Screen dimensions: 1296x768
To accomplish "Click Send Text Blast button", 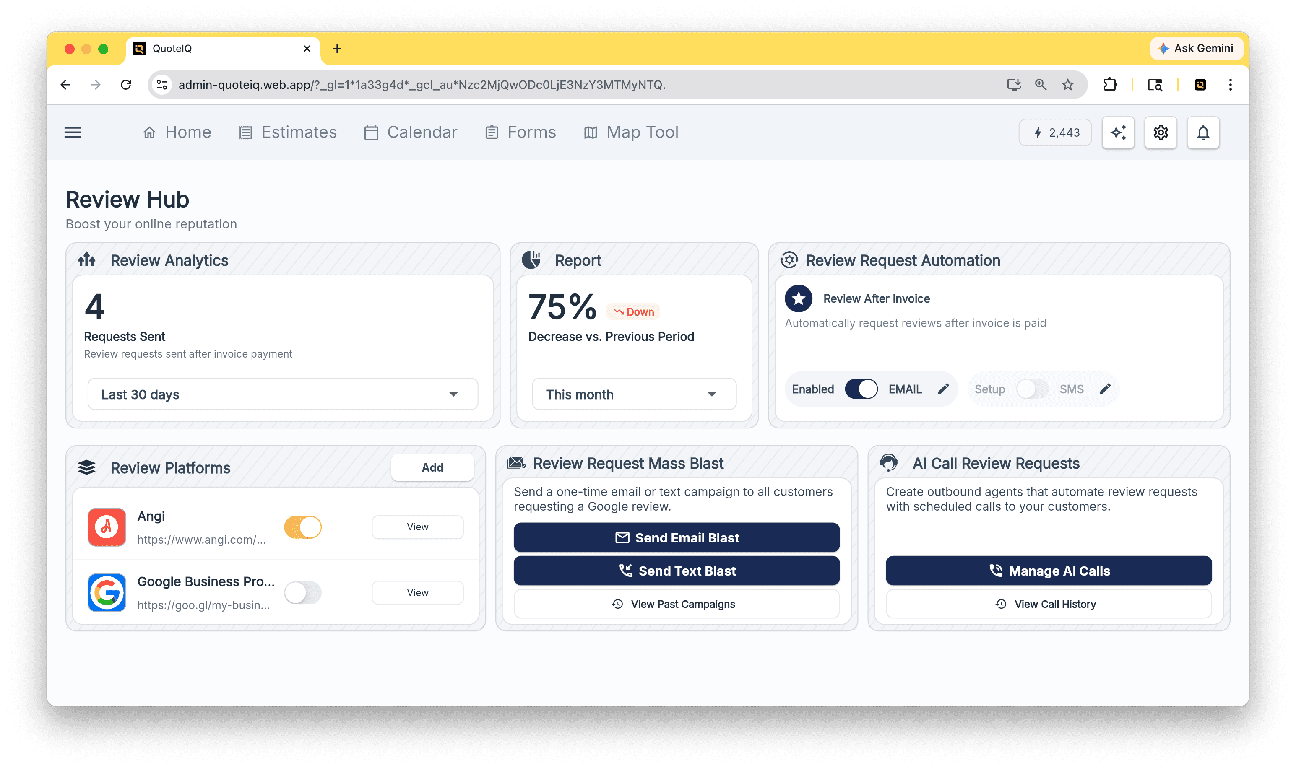I will 676,570.
